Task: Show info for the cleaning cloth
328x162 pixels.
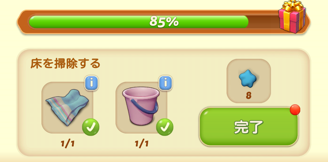Action: click(x=91, y=83)
